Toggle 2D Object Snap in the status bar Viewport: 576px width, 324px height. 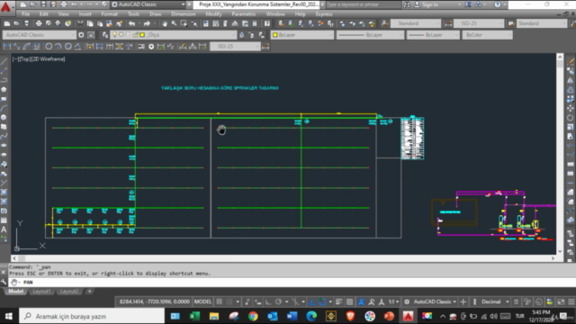click(x=322, y=301)
